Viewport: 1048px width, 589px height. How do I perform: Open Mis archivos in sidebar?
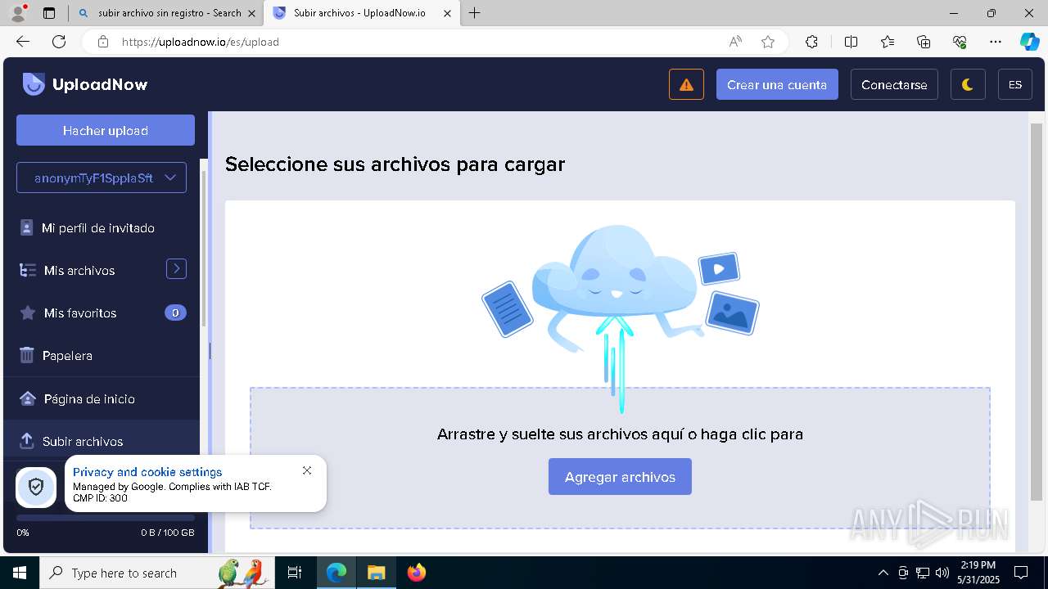(x=79, y=271)
